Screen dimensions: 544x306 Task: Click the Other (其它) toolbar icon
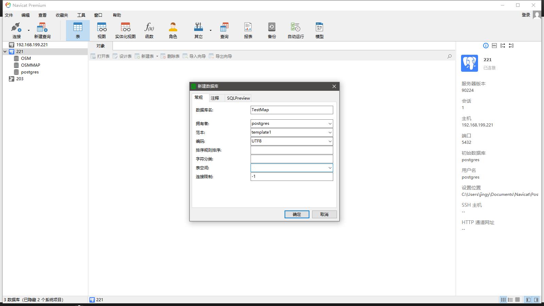coord(199,30)
